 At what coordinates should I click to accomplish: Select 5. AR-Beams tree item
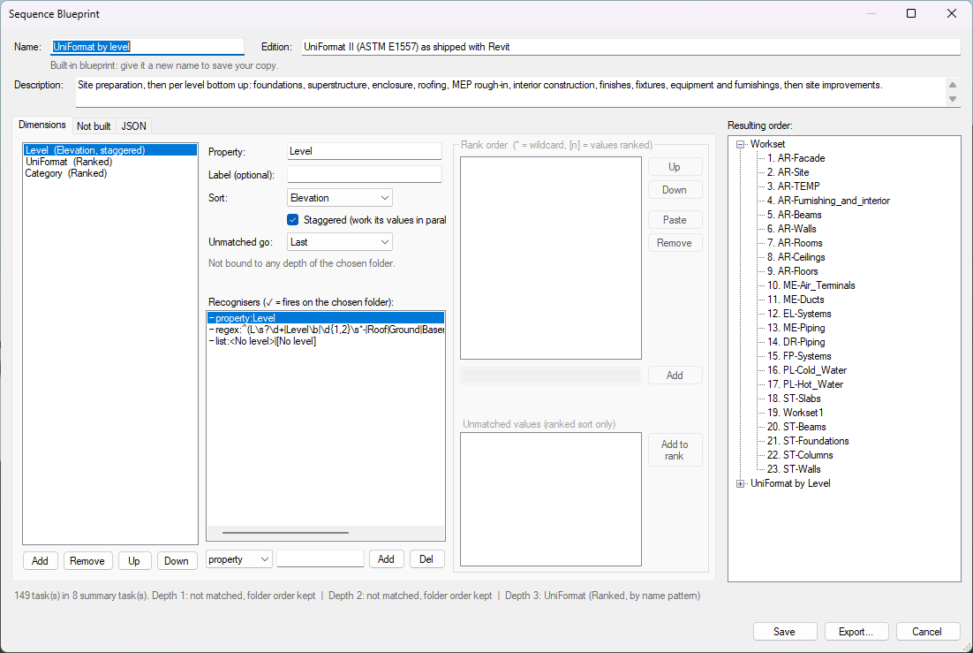point(795,215)
